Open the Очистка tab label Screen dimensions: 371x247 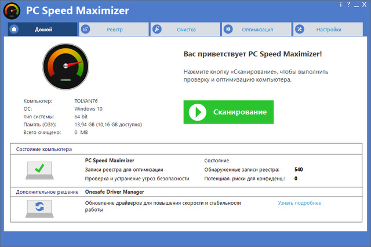tap(187, 29)
